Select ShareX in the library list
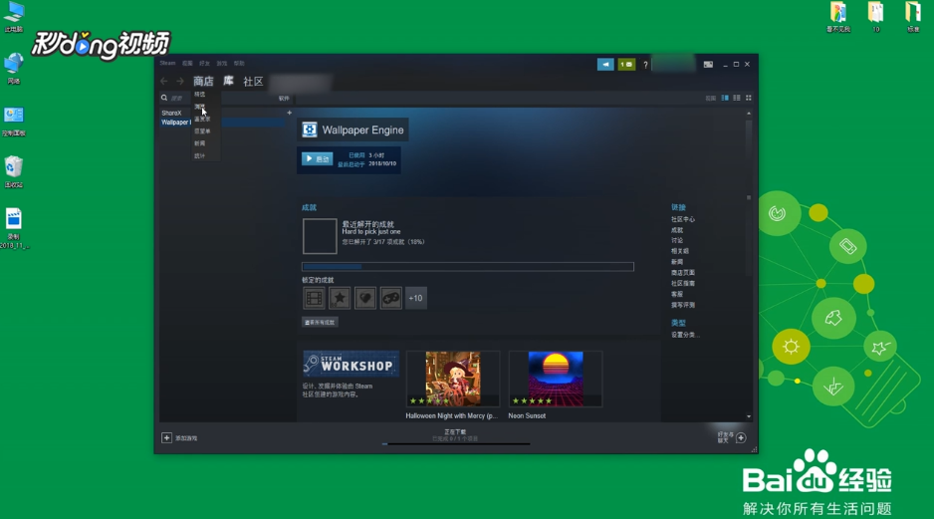This screenshot has width=934, height=519. tap(171, 113)
